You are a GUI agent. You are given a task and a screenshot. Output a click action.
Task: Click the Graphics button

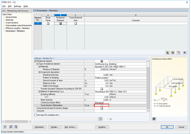click(x=102, y=127)
